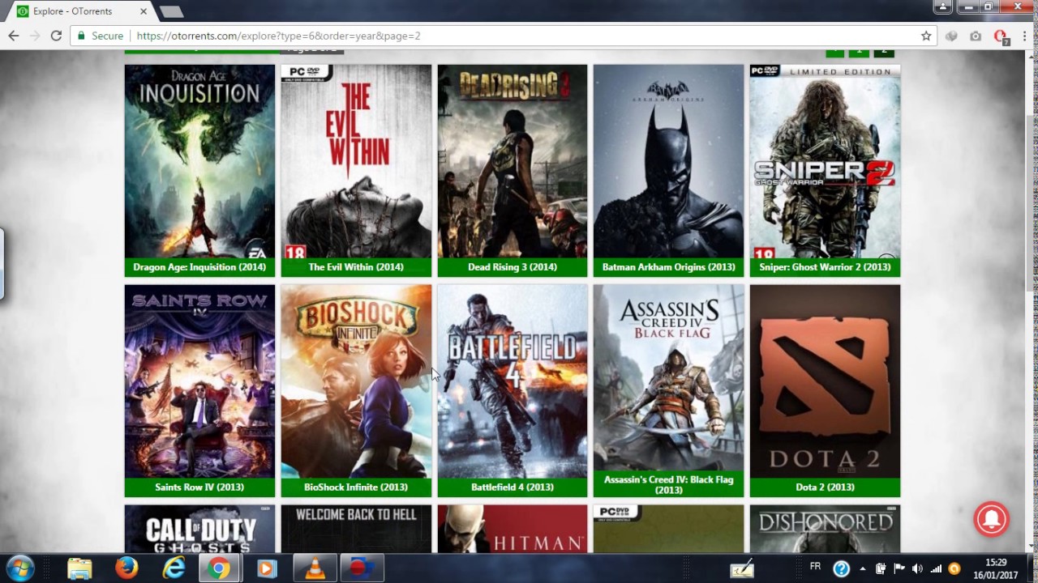Open BioShock Infinite (2013) link
The width and height of the screenshot is (1038, 583).
point(356,487)
